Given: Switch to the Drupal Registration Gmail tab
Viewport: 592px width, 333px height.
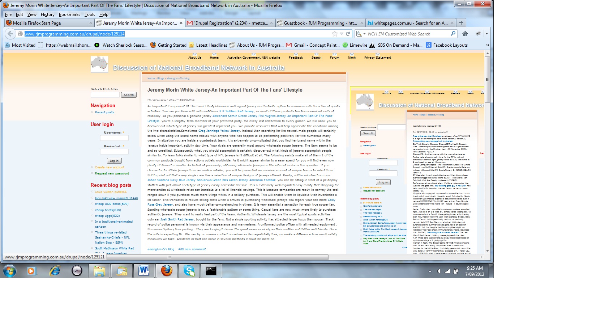Looking at the screenshot, I should point(230,23).
